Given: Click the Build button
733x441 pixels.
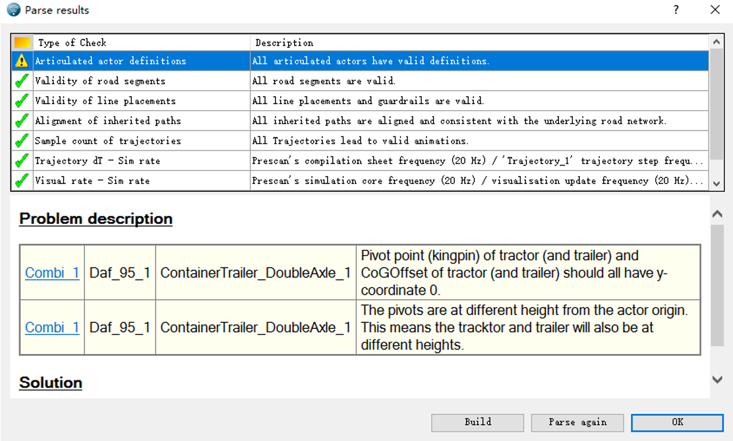Looking at the screenshot, I should pos(477,423).
